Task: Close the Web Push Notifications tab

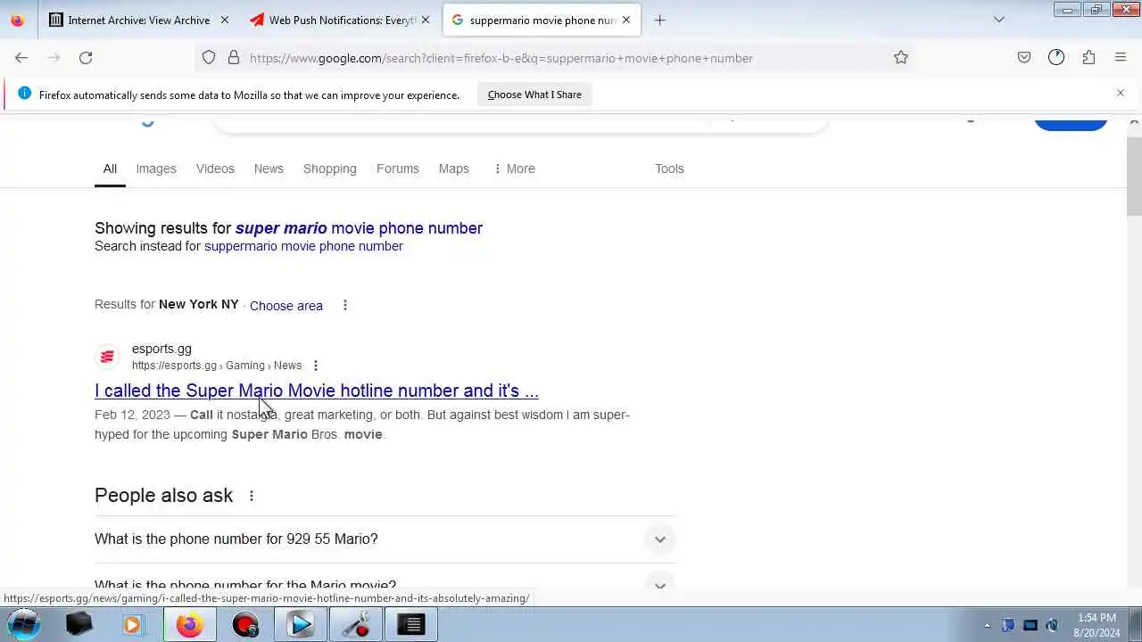Action: coord(426,20)
